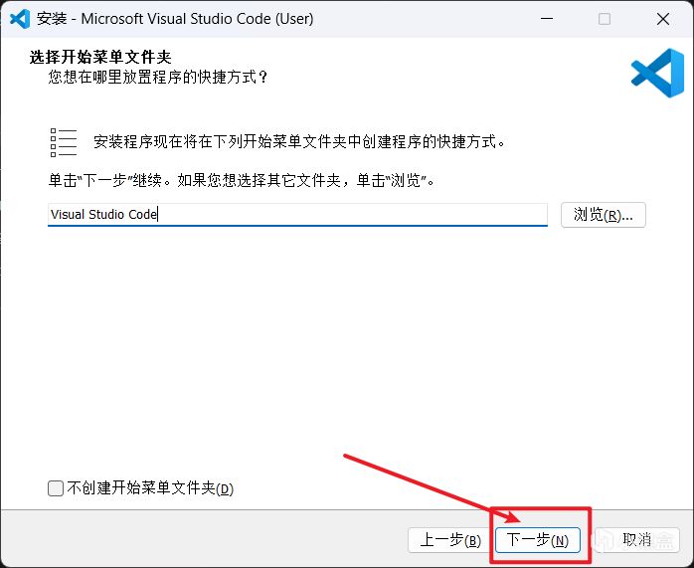Select the heading text 选择开始菜单文件夹

point(100,57)
